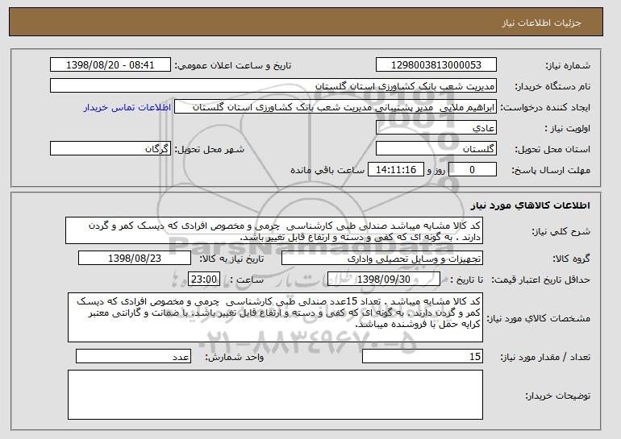Click the اولویت نیاز label
The width and height of the screenshot is (621, 439).
pyautogui.click(x=568, y=129)
